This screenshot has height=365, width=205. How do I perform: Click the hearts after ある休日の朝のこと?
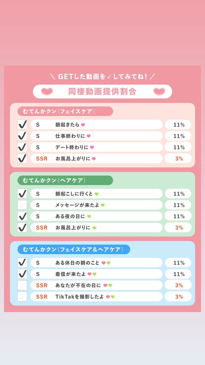(x=106, y=263)
